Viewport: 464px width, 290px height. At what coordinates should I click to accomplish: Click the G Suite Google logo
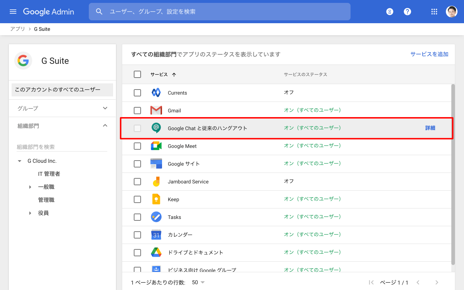(23, 61)
